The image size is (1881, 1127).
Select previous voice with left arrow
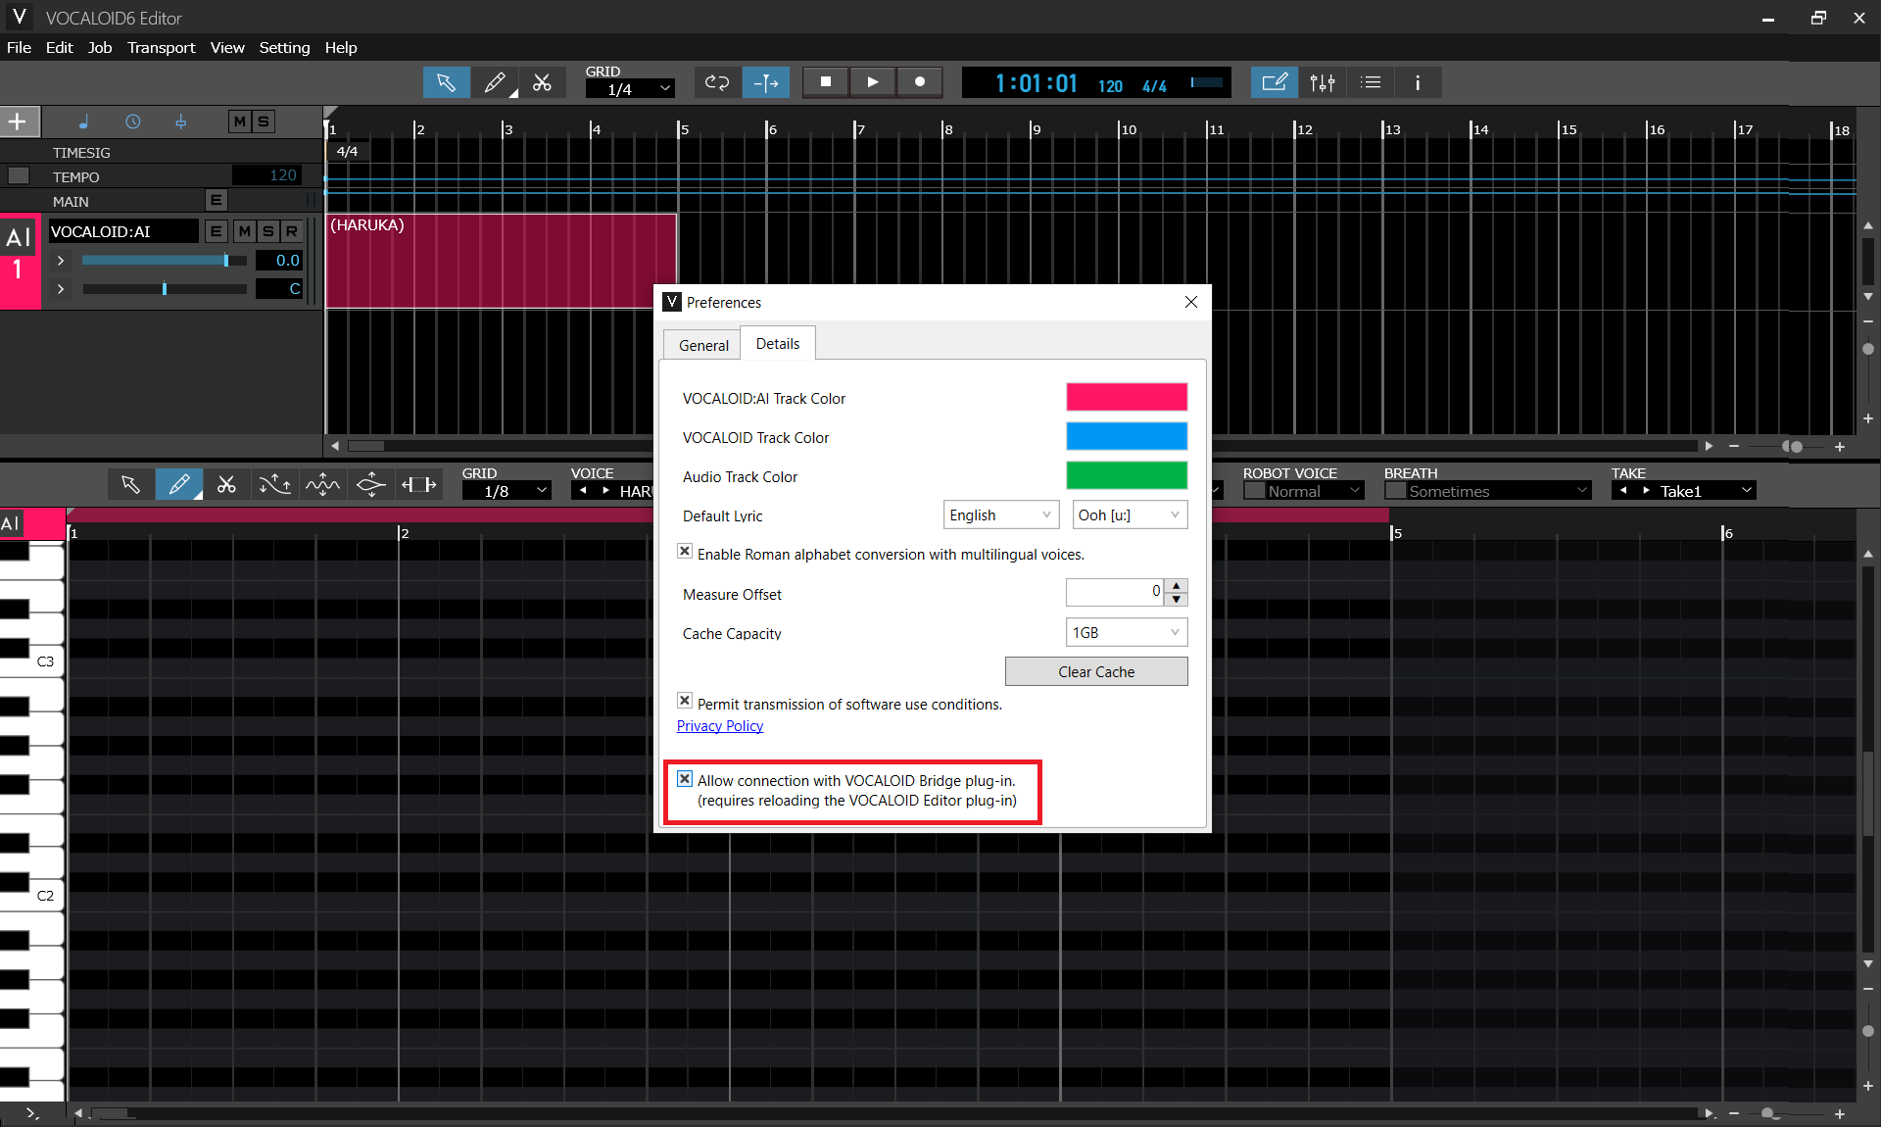tap(584, 491)
